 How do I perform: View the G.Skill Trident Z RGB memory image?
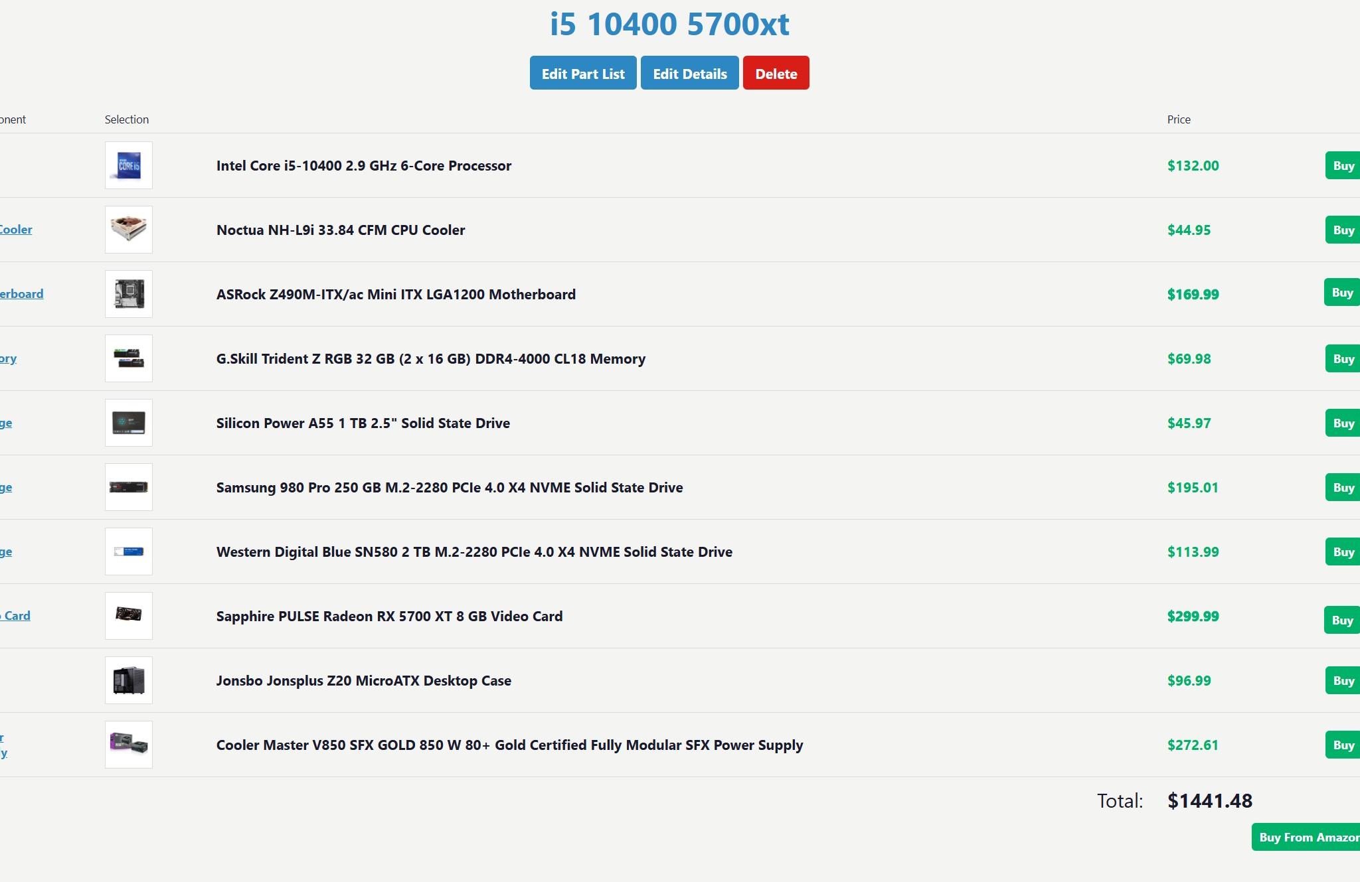[x=129, y=358]
